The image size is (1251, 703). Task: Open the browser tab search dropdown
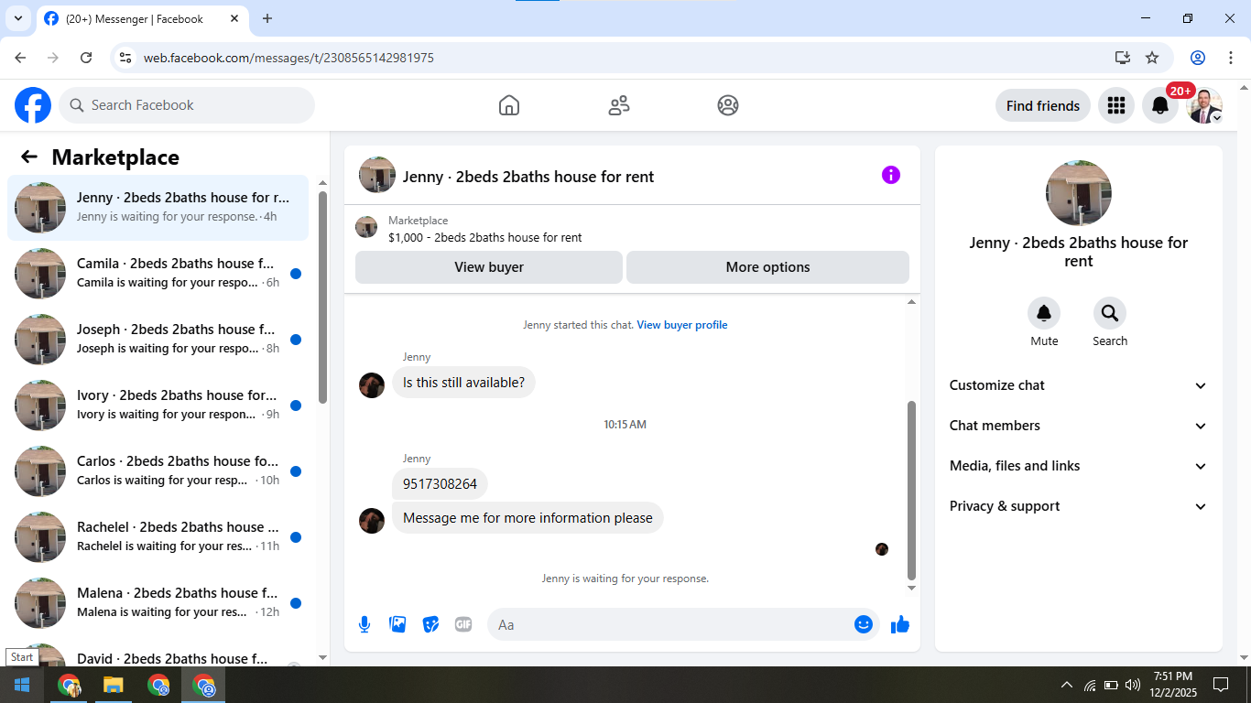[x=17, y=18]
